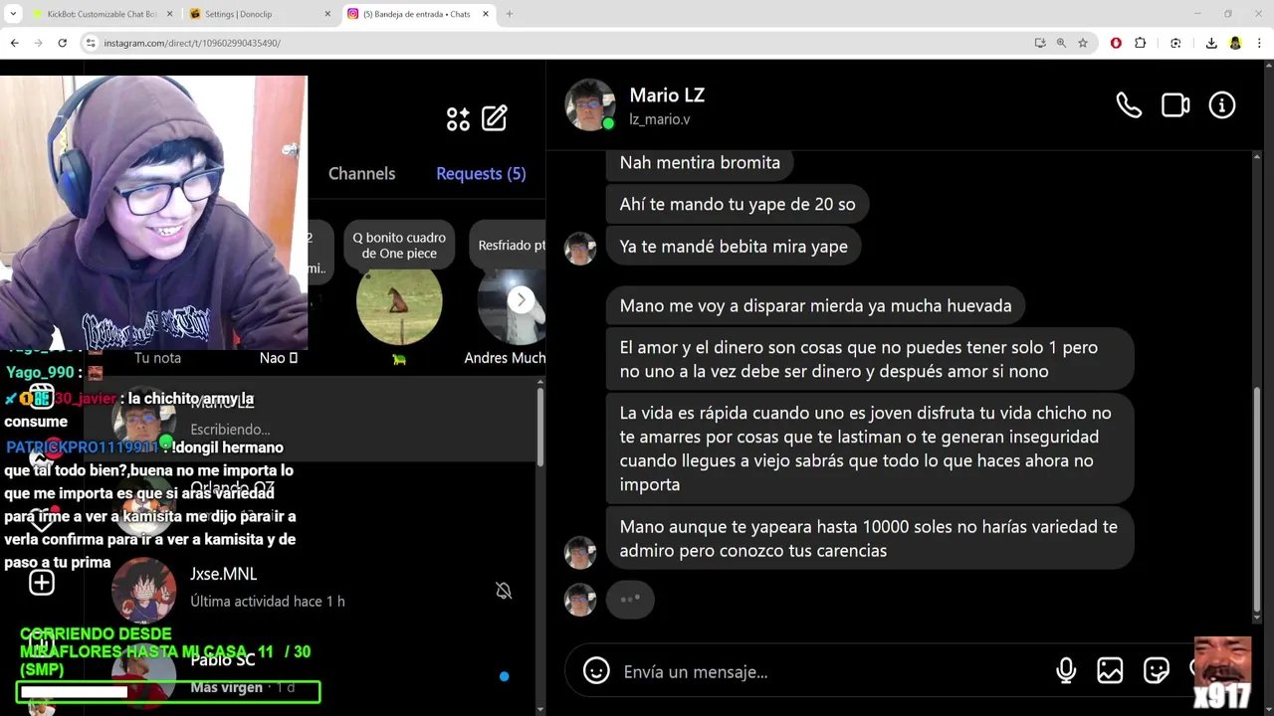Open the browser extensions puzzle menu
This screenshot has width=1274, height=716.
point(1141,43)
